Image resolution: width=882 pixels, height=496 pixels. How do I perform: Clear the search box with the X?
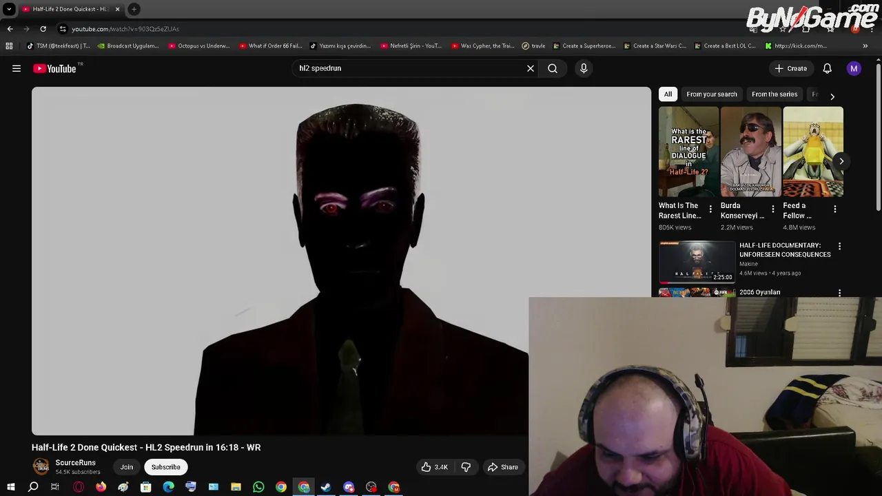[531, 68]
